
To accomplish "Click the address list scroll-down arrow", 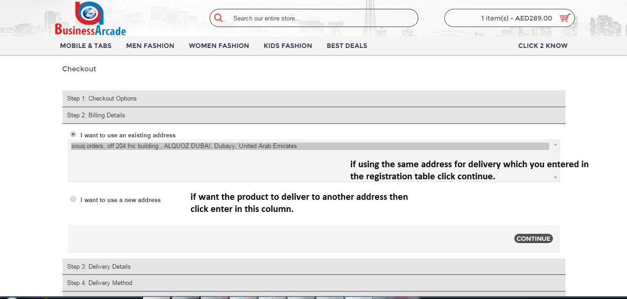I will (x=555, y=177).
